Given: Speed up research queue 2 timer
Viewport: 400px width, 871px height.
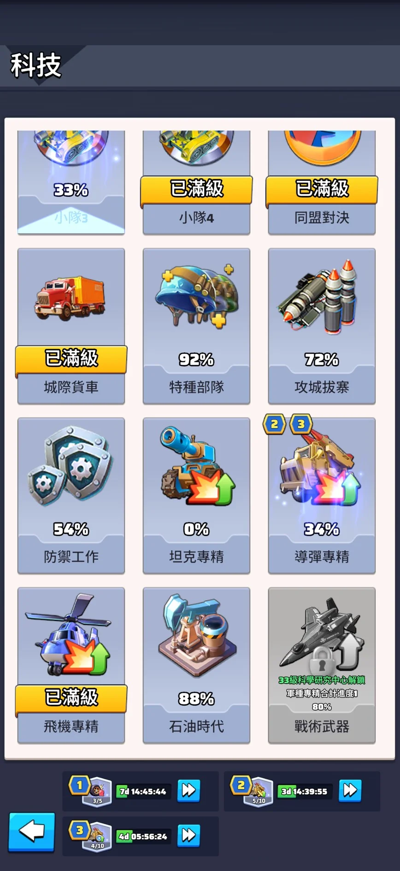Looking at the screenshot, I should [350, 791].
